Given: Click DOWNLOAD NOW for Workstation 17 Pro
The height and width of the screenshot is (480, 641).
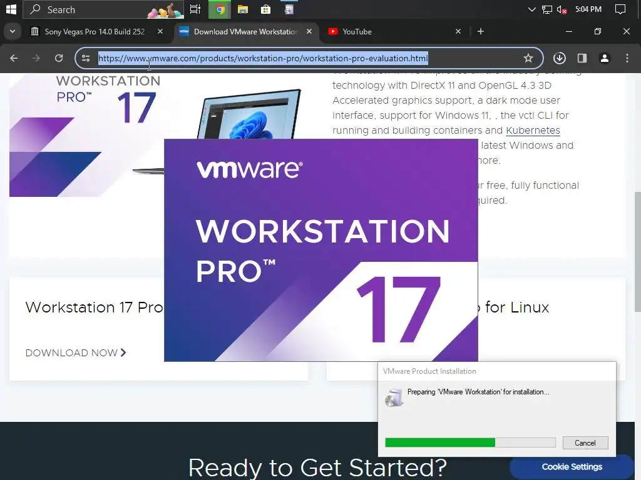Looking at the screenshot, I should (x=76, y=352).
